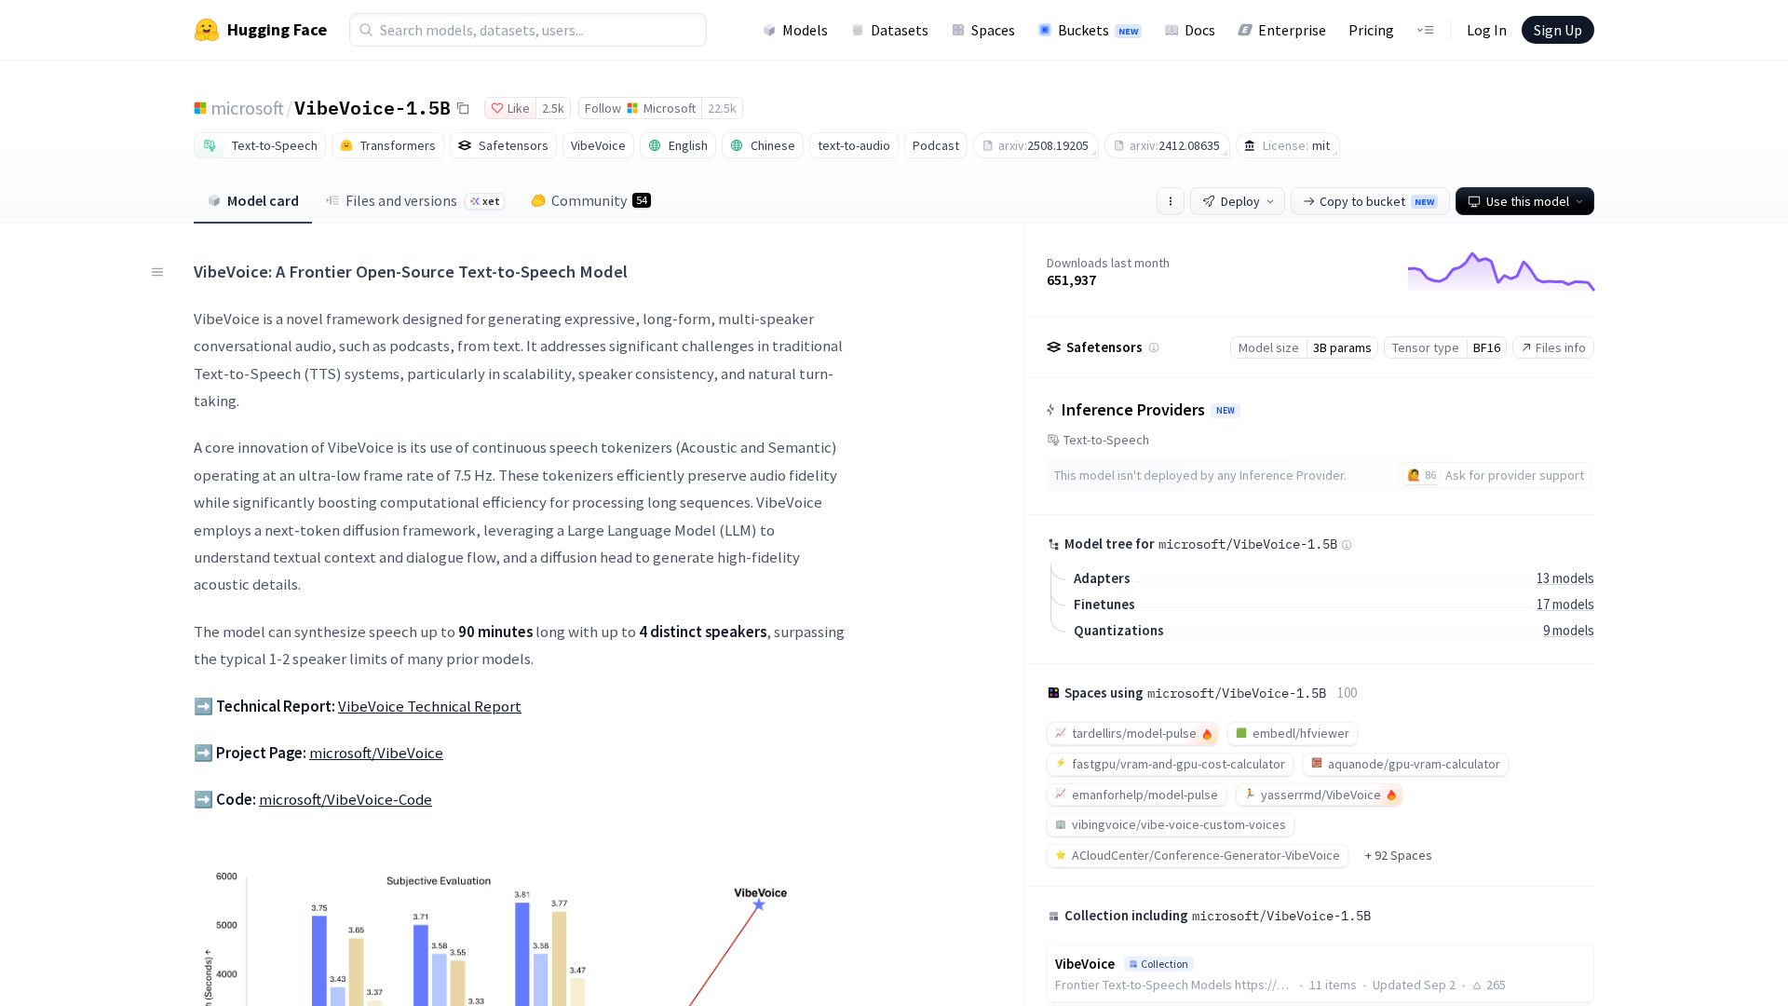
Task: Click Copy to bucket button
Action: (x=1369, y=201)
